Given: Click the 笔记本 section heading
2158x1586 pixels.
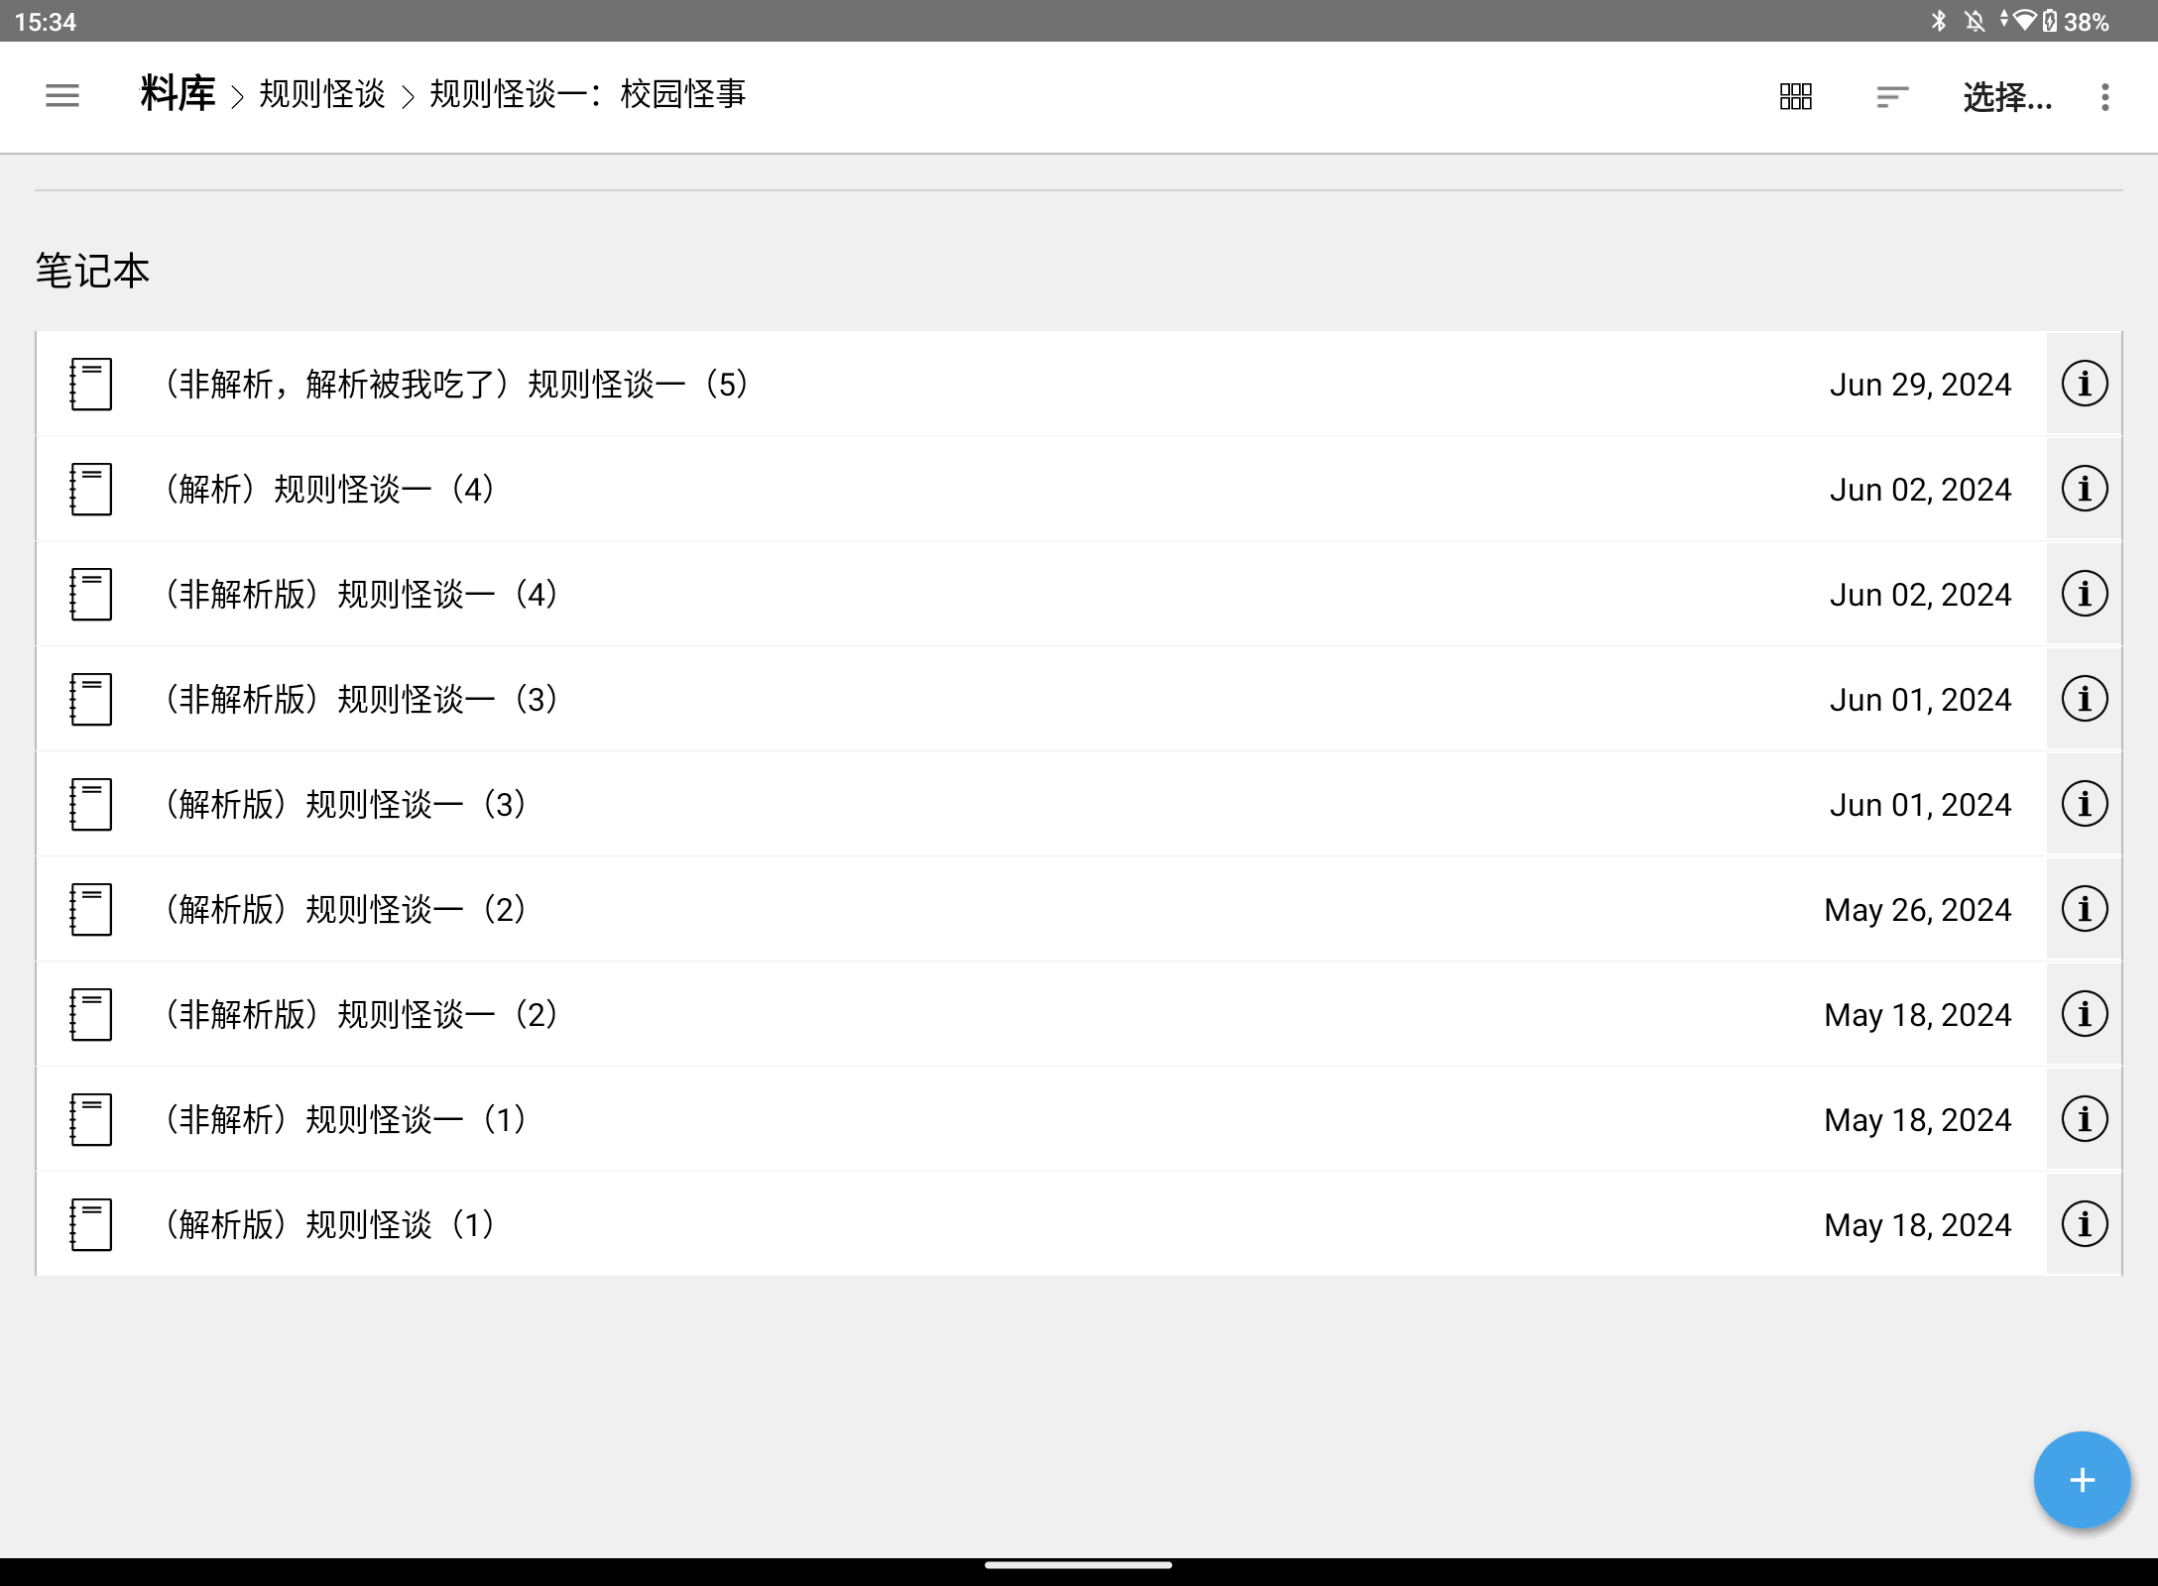Looking at the screenshot, I should [92, 271].
